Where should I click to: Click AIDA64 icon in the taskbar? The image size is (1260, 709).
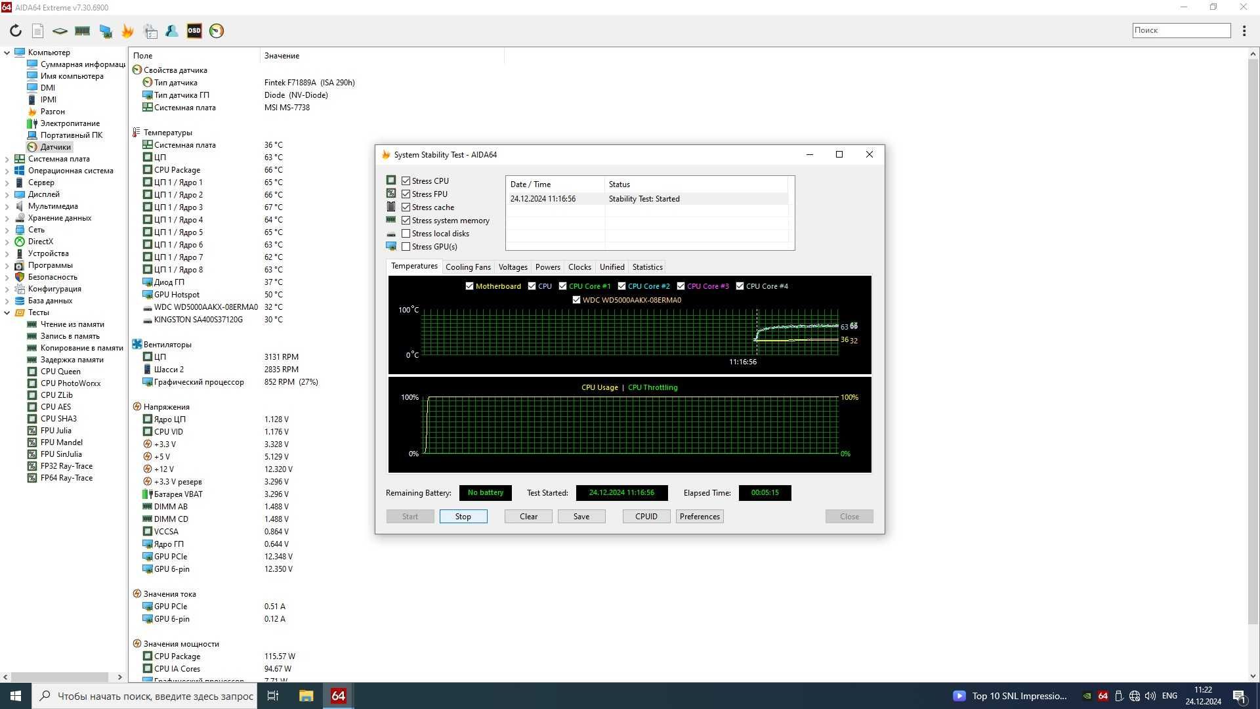pyautogui.click(x=339, y=696)
